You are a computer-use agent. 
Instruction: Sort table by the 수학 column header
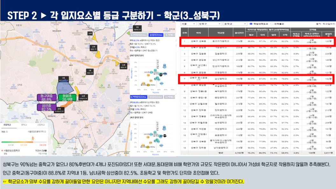click(285, 35)
